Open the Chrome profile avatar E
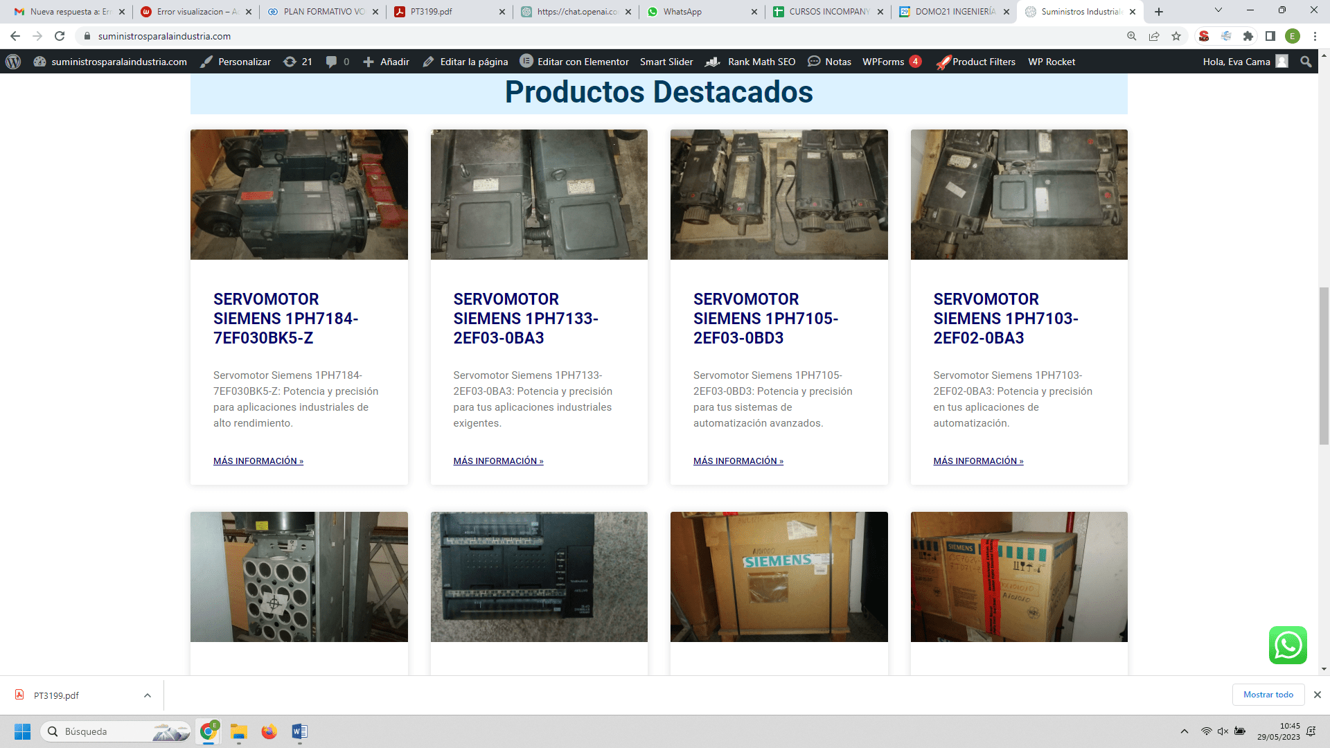 pos(1293,36)
